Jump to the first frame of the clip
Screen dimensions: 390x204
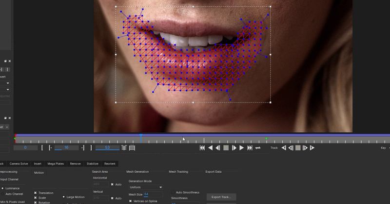(202, 148)
